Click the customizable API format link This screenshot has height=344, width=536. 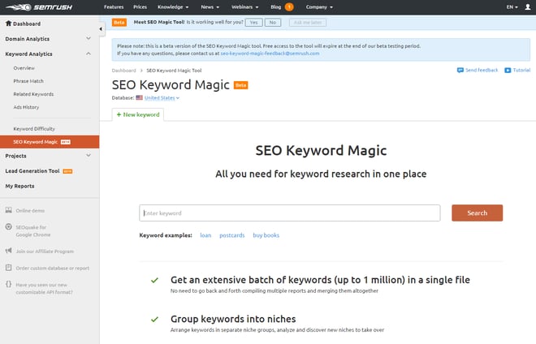tap(44, 288)
